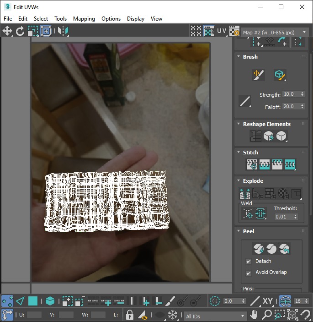Choose the brush falloff curve type
Screen dimensions: 313x322
[245, 101]
